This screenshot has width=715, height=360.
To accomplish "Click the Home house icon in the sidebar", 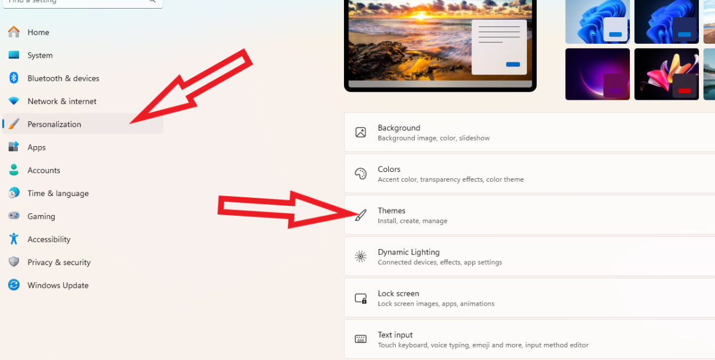I will click(14, 32).
